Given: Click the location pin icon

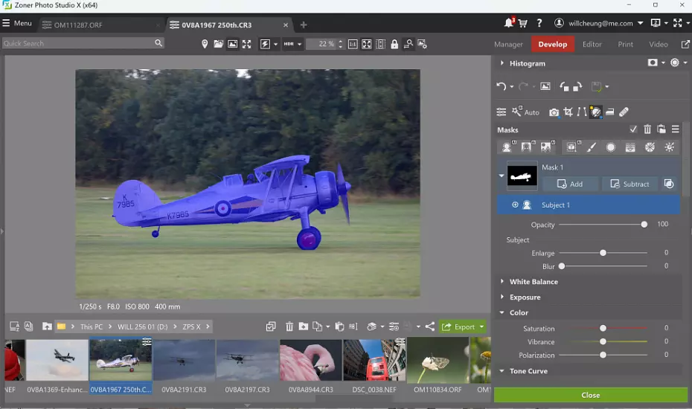Looking at the screenshot, I should (205, 44).
